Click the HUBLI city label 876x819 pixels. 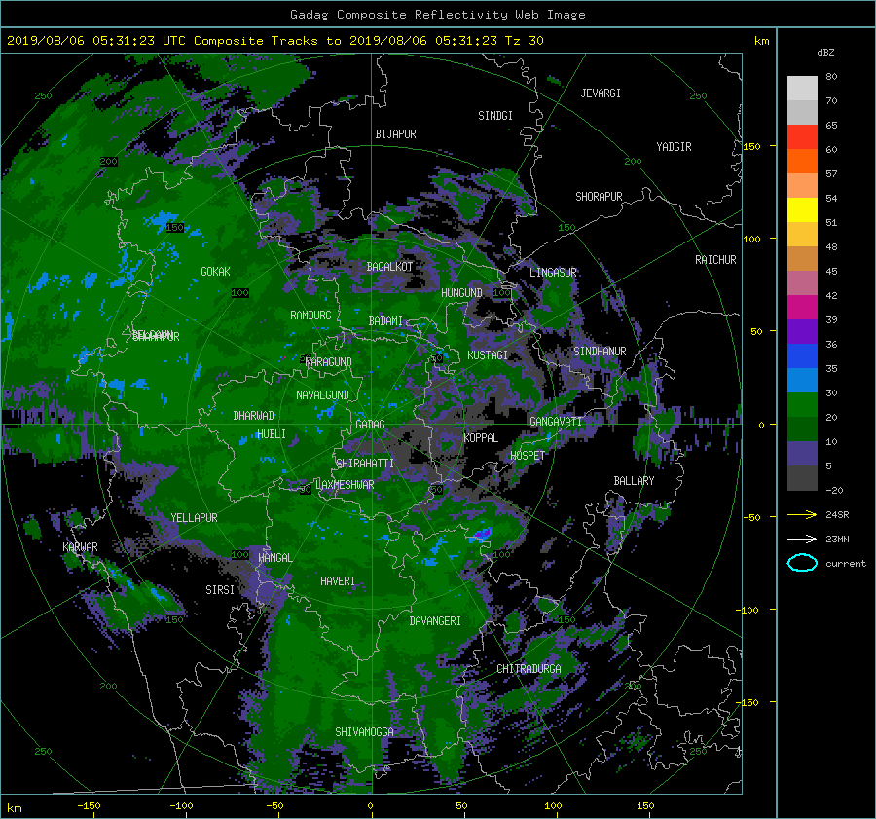(x=271, y=434)
